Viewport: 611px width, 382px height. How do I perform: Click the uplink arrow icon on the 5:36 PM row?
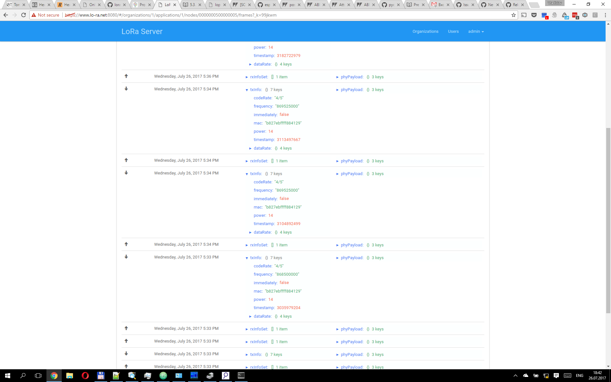pos(126,76)
